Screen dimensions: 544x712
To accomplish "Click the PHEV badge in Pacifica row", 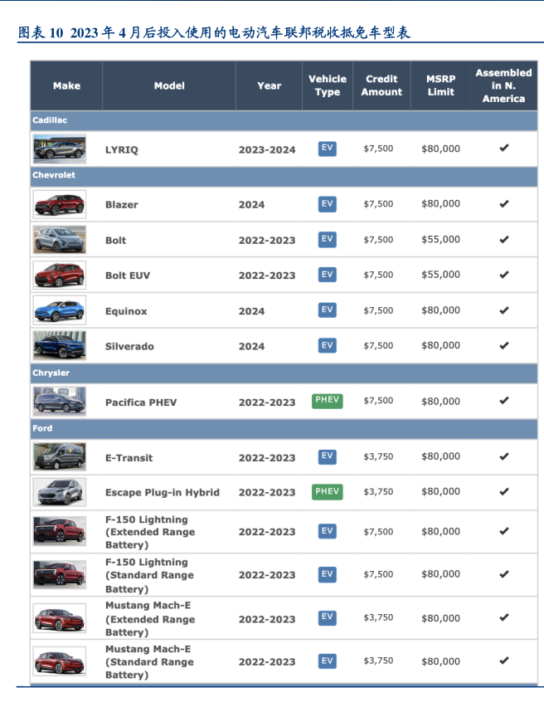I will [327, 401].
